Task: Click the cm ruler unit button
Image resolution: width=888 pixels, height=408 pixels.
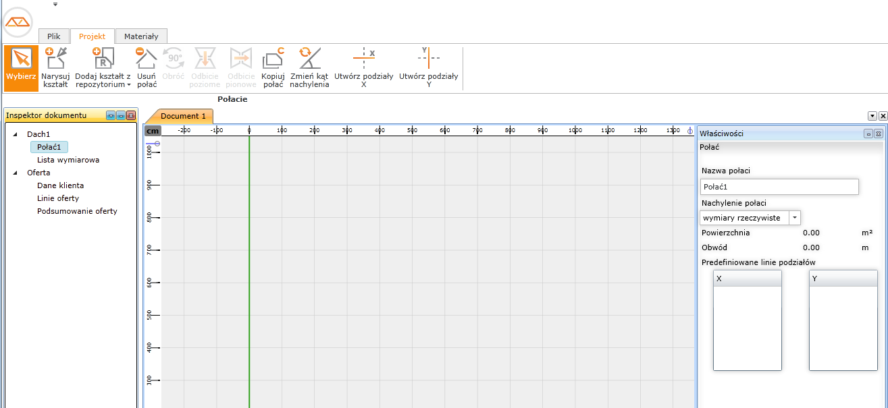Action: pos(153,130)
